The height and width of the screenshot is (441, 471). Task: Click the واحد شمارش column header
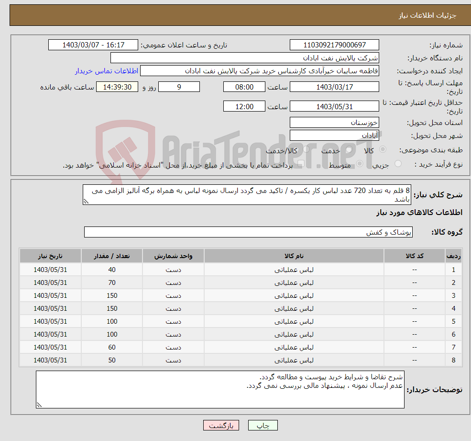[173, 256]
